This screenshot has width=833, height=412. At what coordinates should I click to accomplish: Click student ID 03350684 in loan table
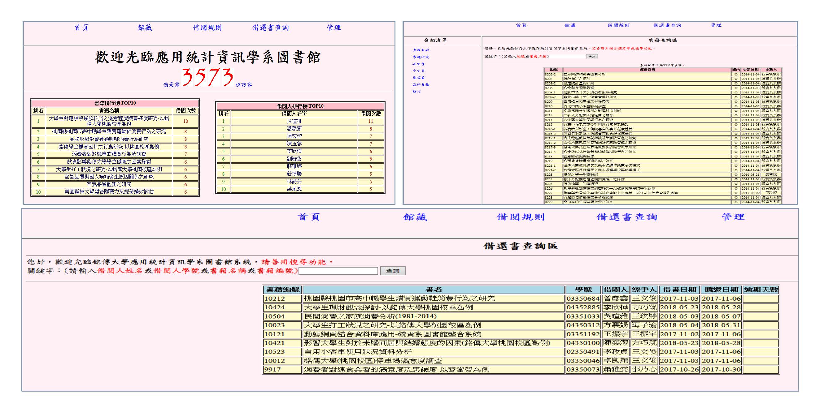583,299
